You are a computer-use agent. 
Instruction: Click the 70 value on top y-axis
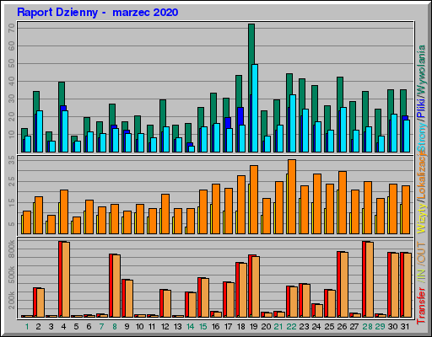12,28
